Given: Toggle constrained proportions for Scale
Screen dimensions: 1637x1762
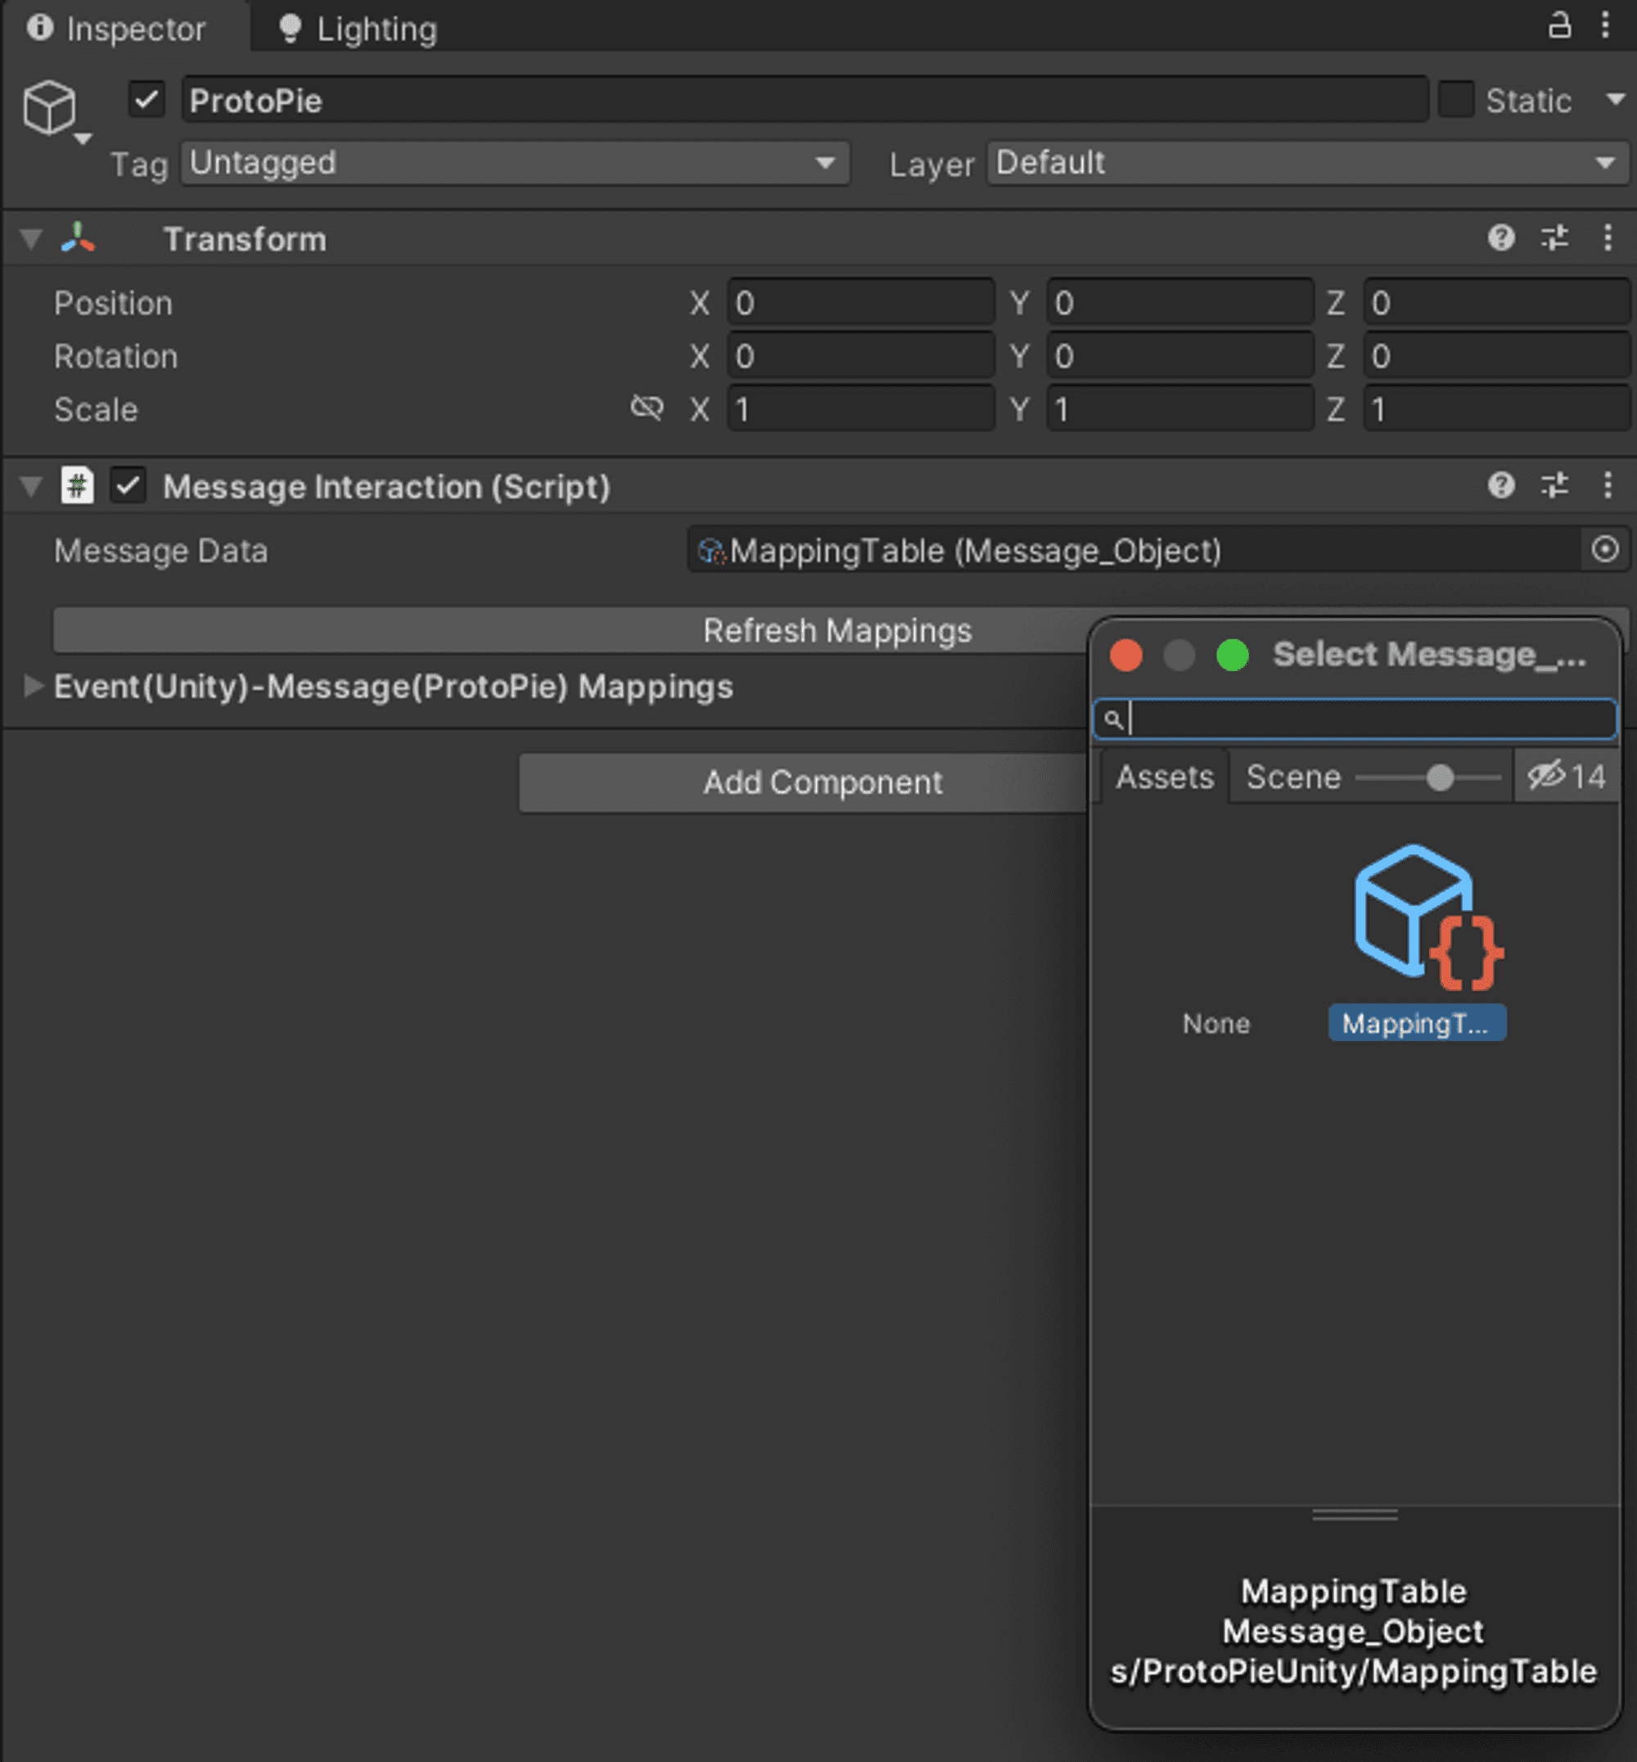Looking at the screenshot, I should (x=647, y=408).
